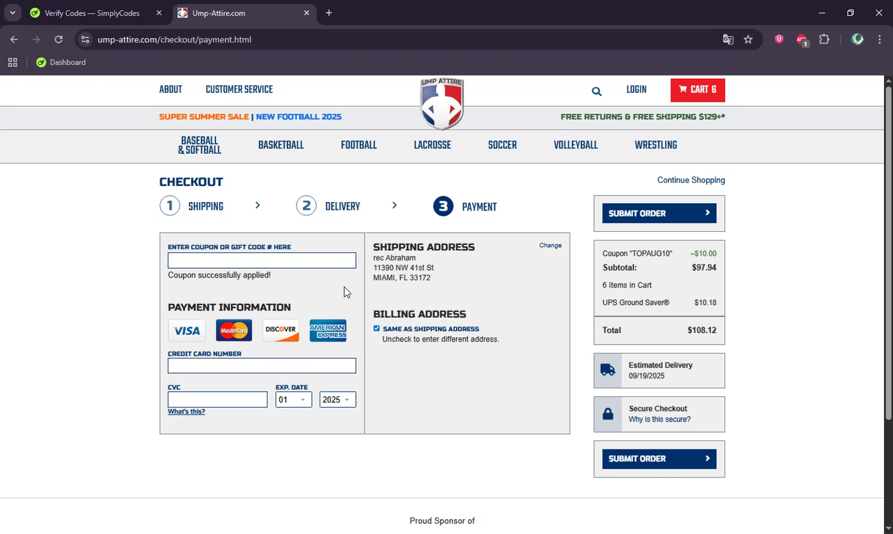
Task: Click the Discover card icon
Action: point(281,330)
